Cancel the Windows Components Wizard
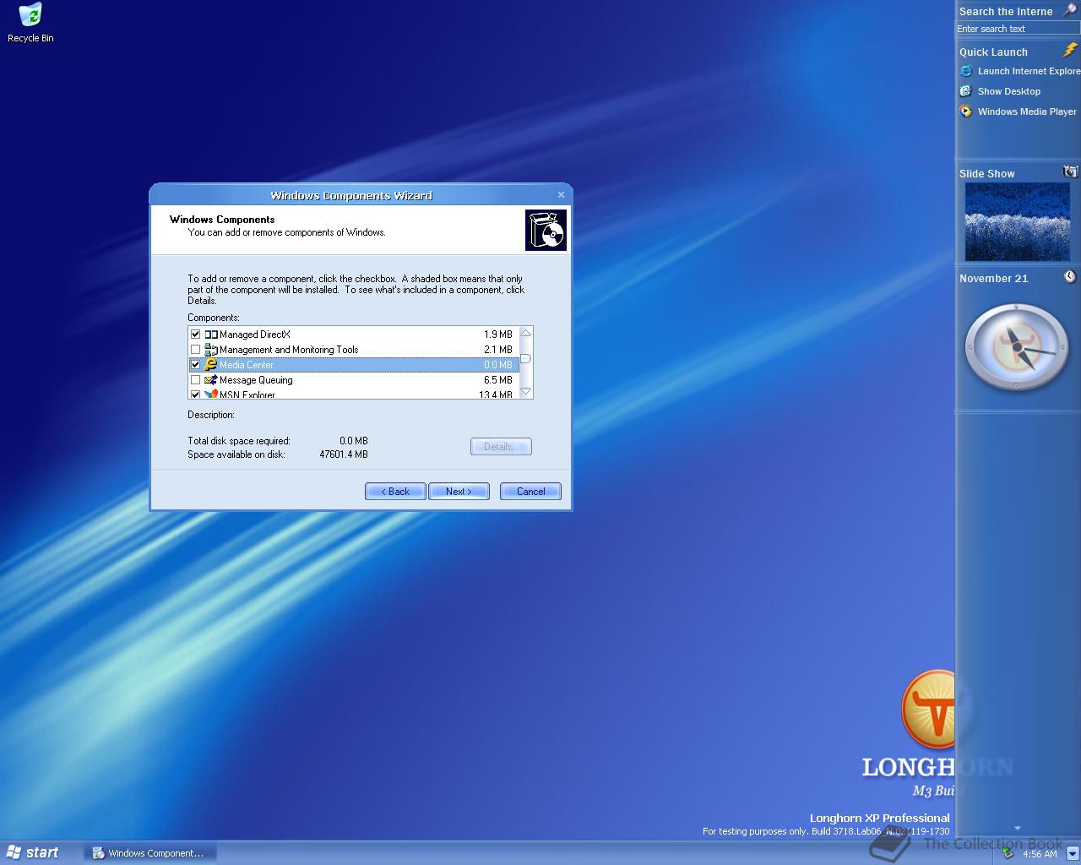The height and width of the screenshot is (865, 1081). click(530, 492)
